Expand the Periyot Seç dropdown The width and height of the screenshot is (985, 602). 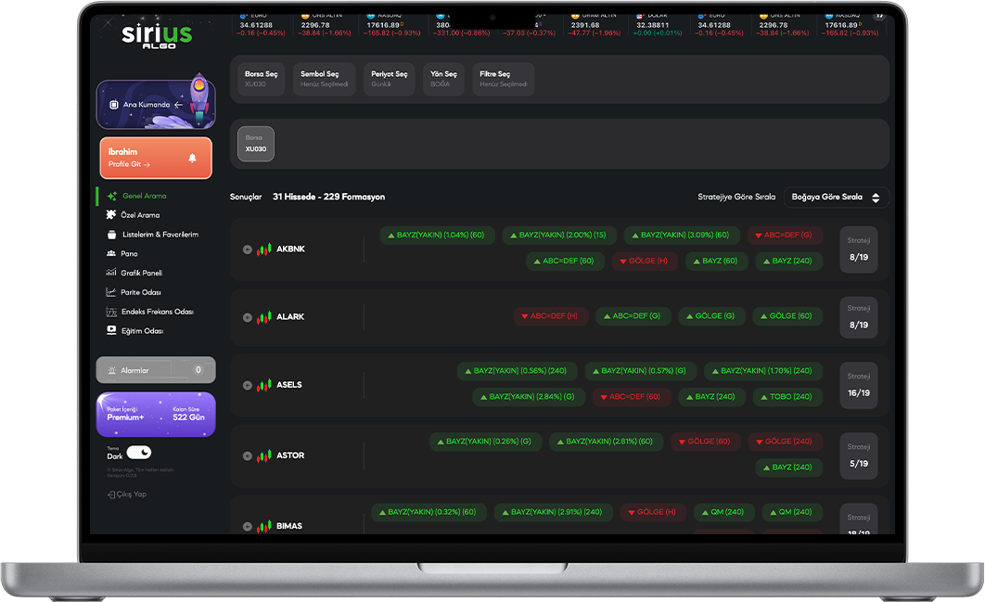(x=390, y=79)
